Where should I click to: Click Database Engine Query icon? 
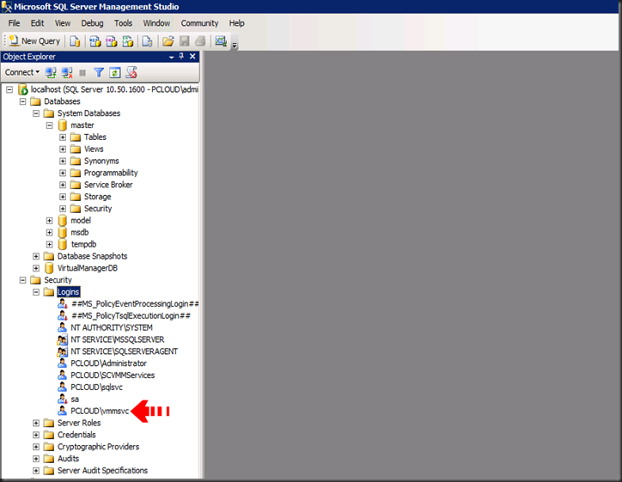point(75,41)
